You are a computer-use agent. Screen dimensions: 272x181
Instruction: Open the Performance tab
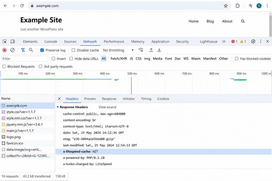[114, 42]
